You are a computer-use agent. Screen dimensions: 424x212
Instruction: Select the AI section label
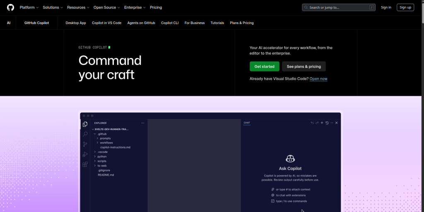point(9,23)
